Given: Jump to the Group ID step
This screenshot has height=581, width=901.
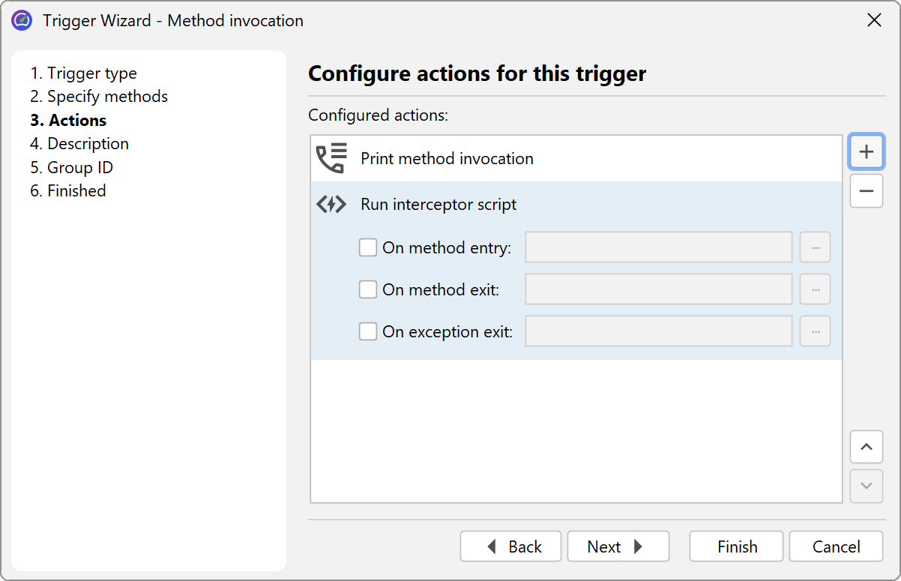Looking at the screenshot, I should 71,167.
